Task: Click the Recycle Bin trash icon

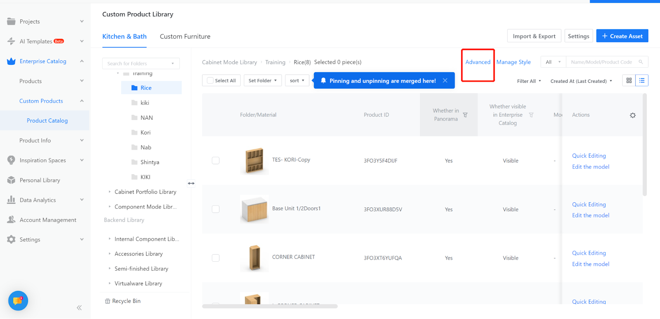Action: pos(108,301)
